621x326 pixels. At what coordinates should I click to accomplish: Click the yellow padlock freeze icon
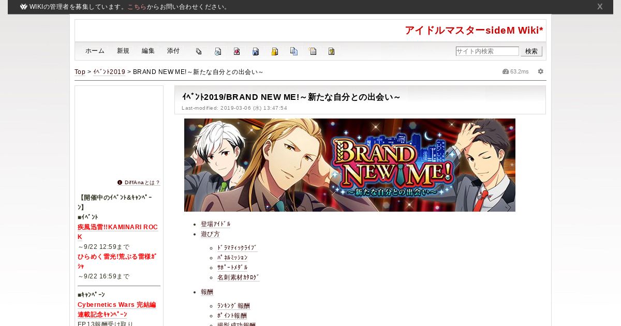click(x=275, y=51)
